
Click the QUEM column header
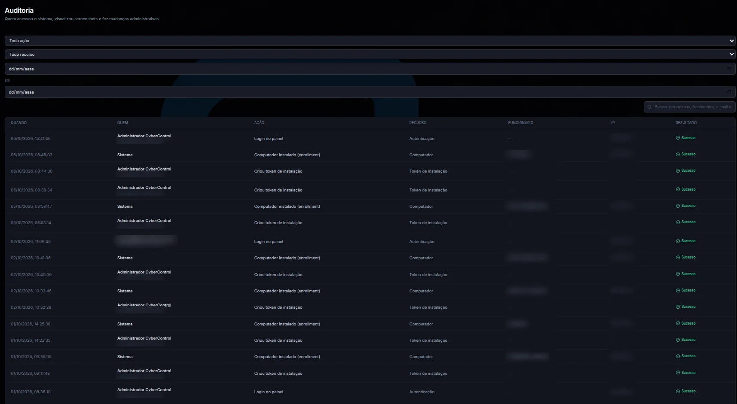point(122,123)
